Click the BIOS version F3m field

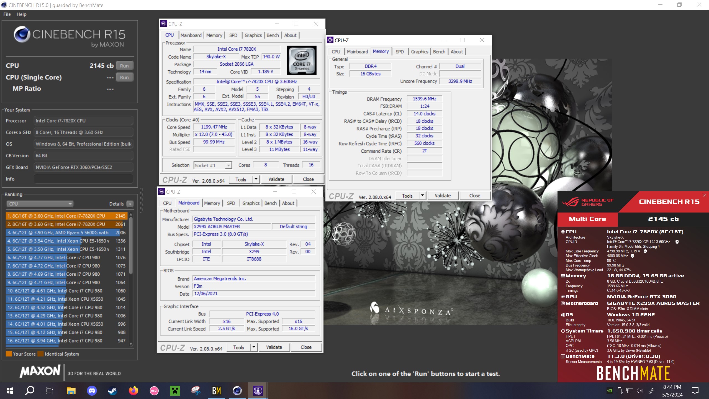[x=254, y=286]
